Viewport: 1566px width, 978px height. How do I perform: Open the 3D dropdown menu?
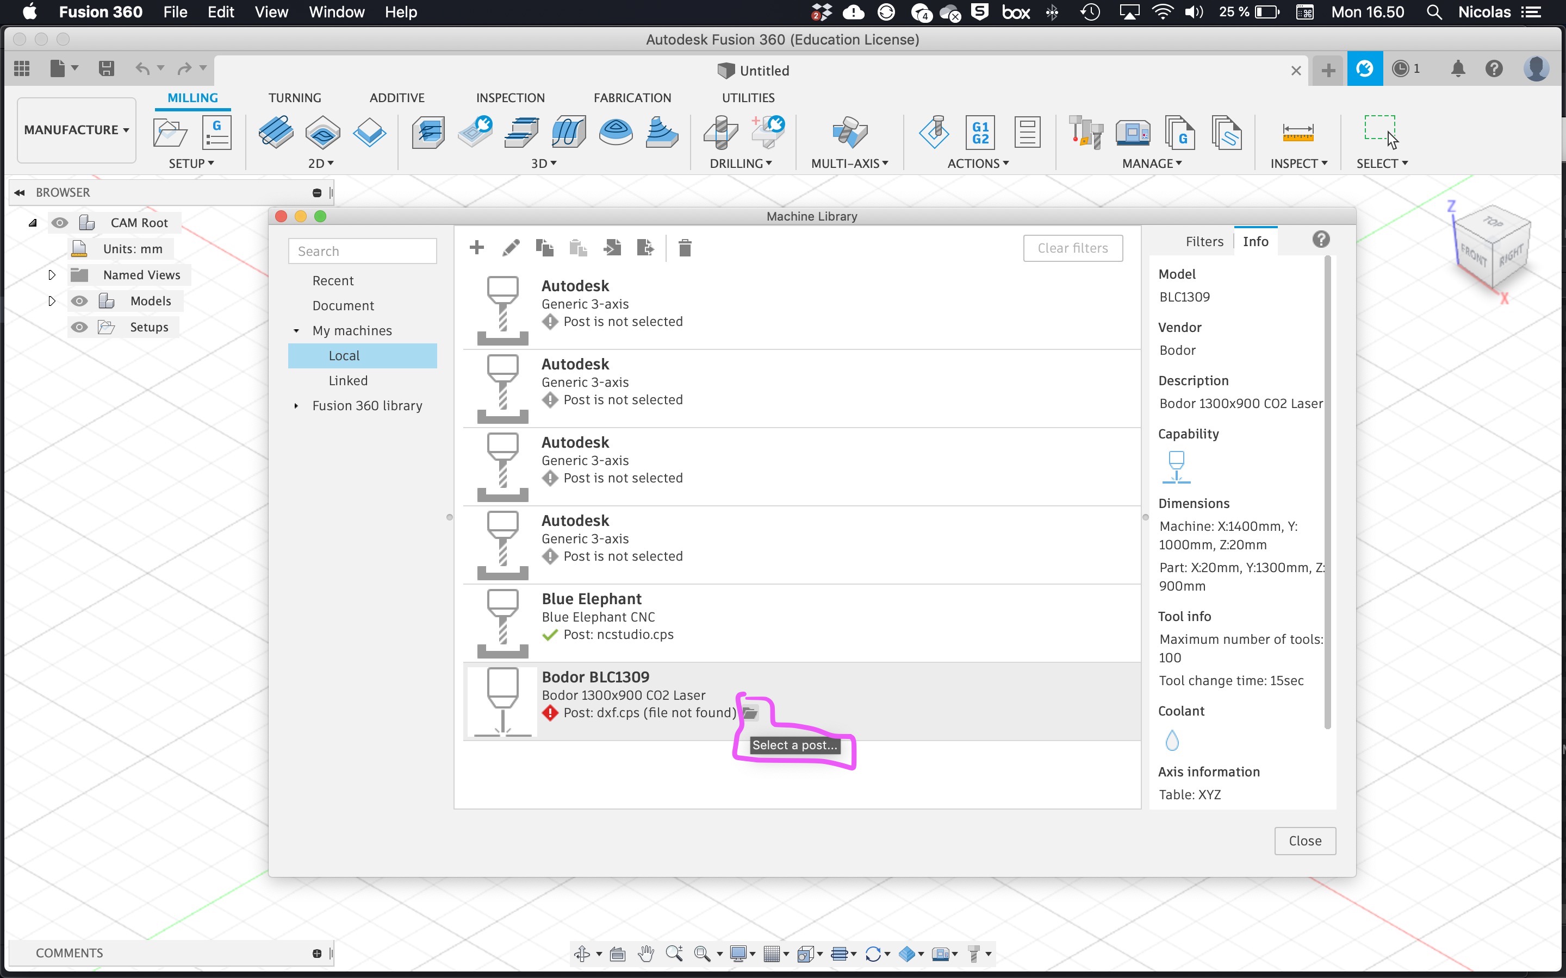coord(544,164)
